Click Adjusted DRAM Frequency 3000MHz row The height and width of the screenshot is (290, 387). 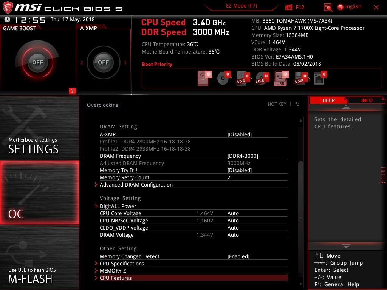click(193, 163)
